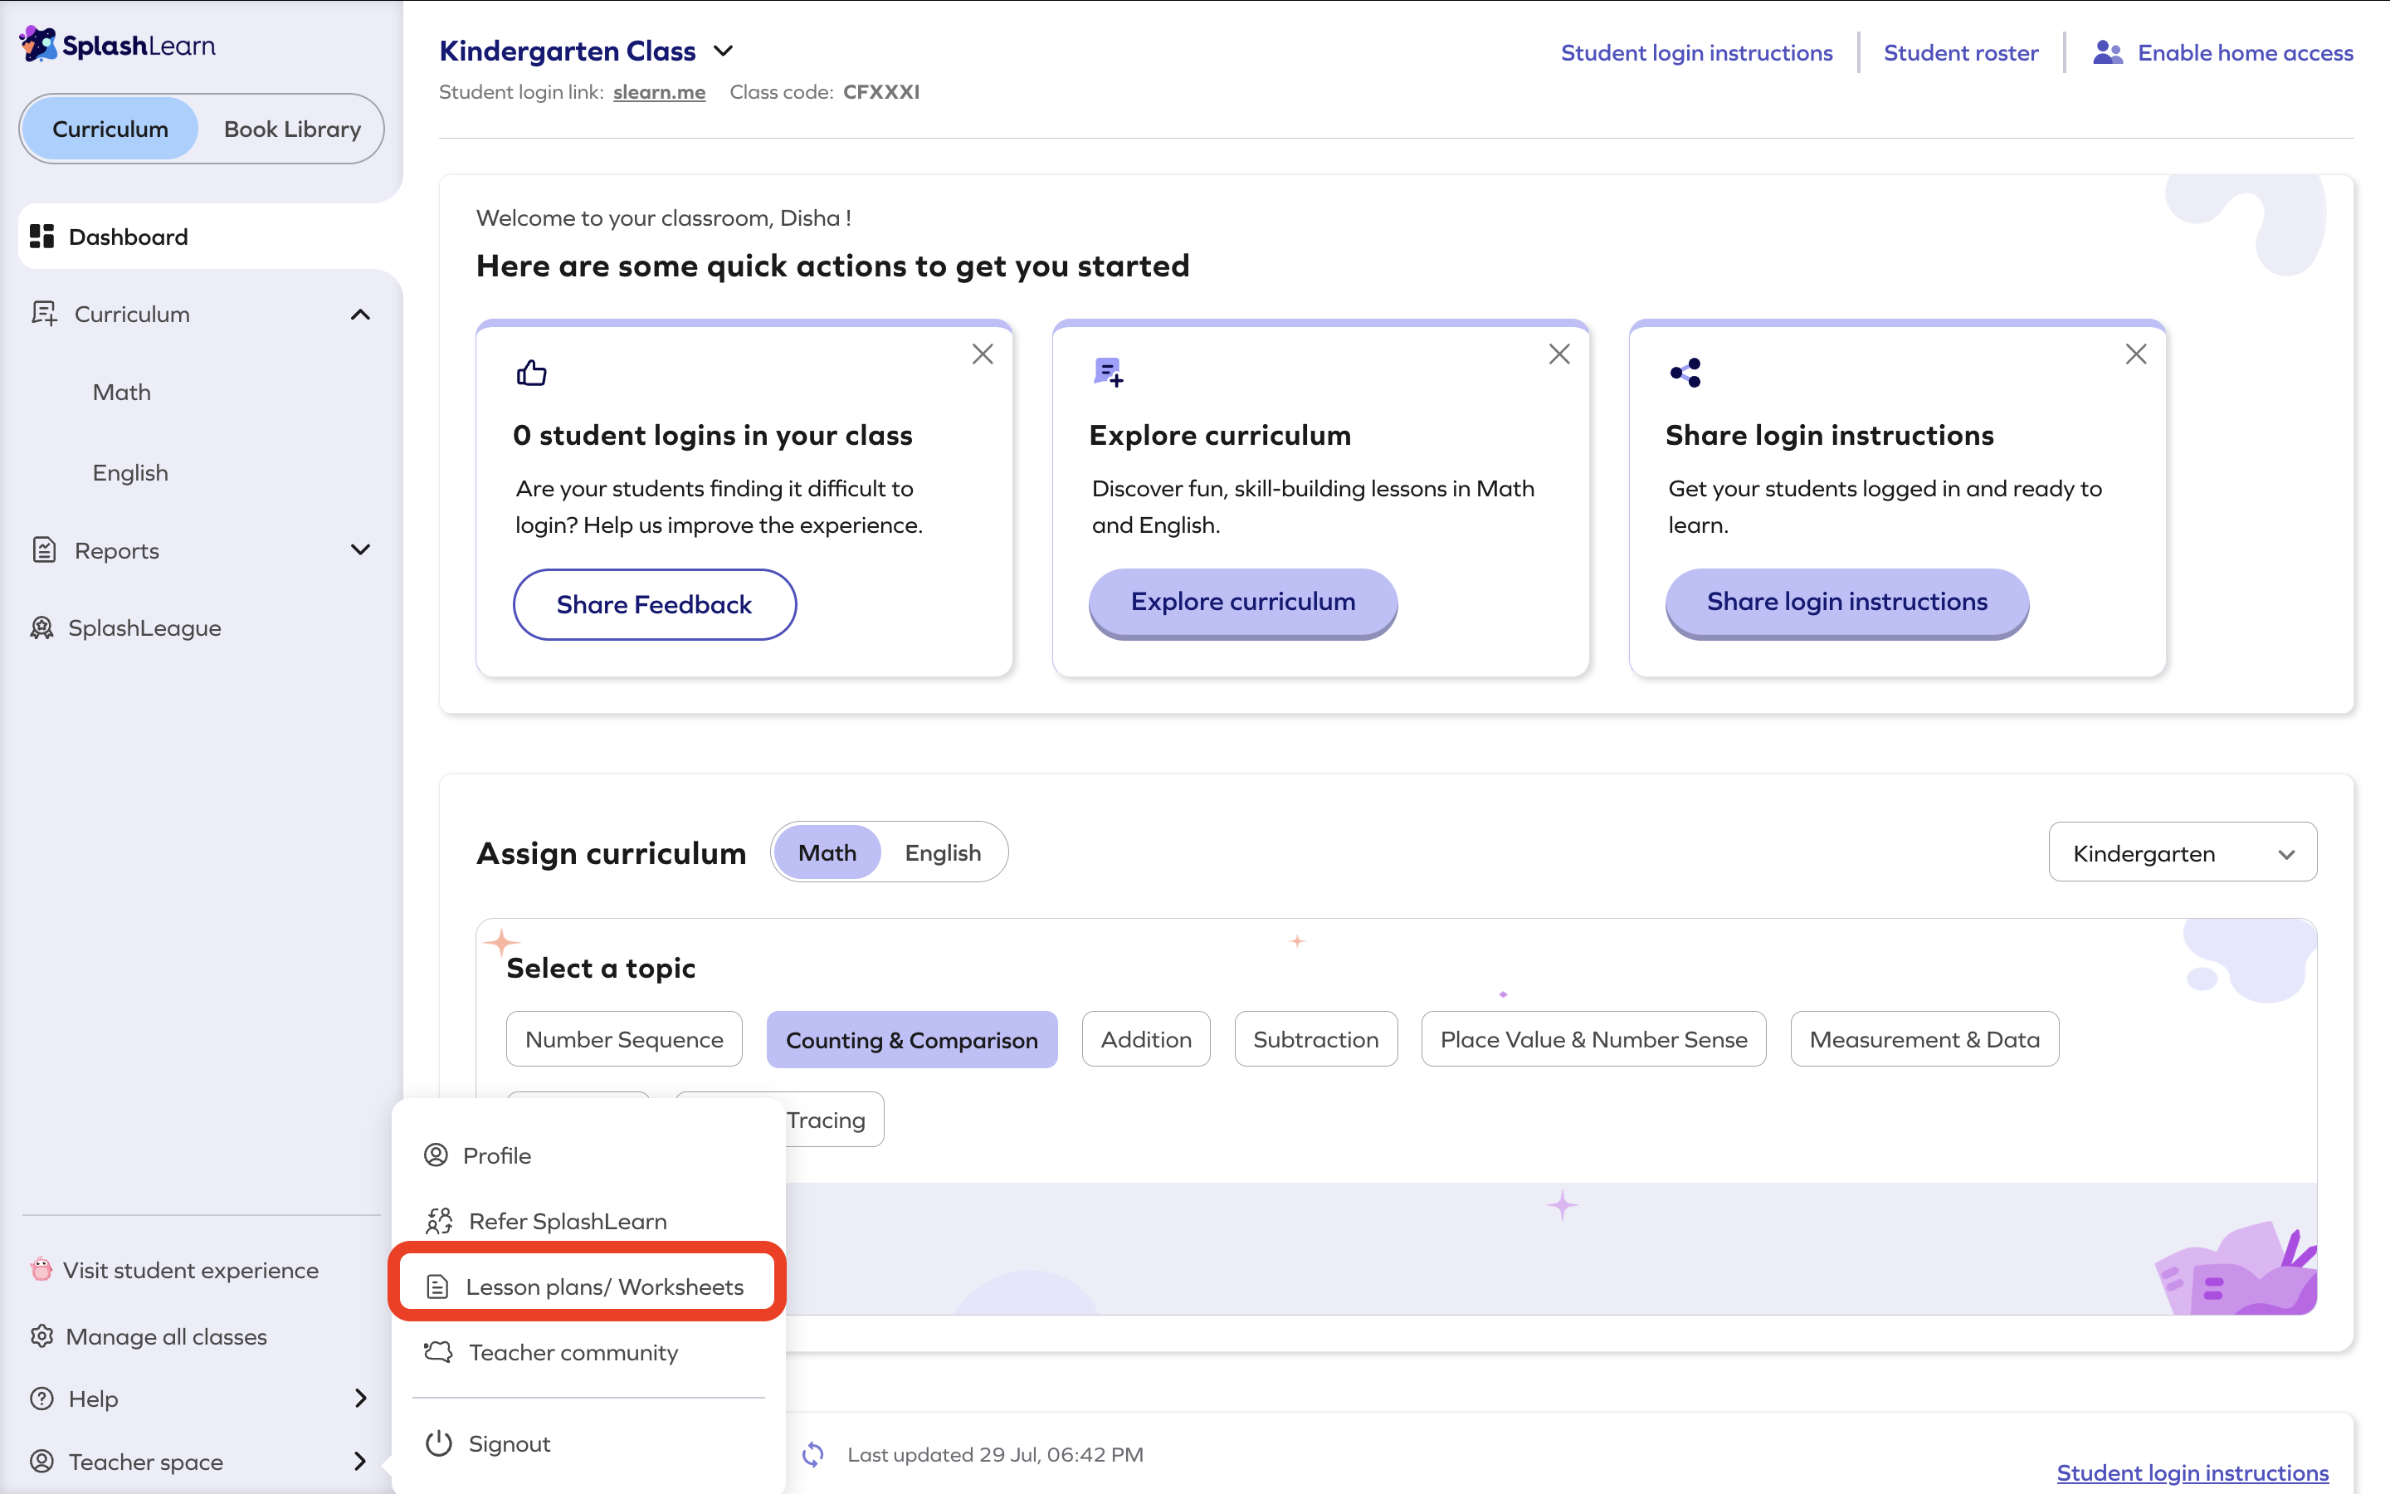Image resolution: width=2390 pixels, height=1494 pixels.
Task: Select the Number Sequence topic
Action: click(x=624, y=1038)
